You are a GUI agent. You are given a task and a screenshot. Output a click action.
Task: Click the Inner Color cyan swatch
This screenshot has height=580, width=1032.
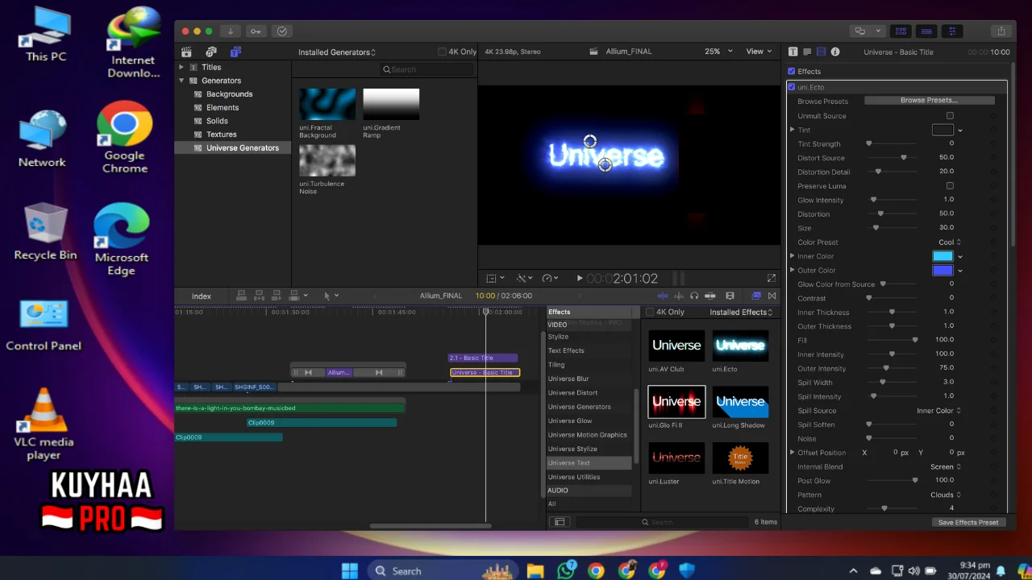(x=943, y=256)
